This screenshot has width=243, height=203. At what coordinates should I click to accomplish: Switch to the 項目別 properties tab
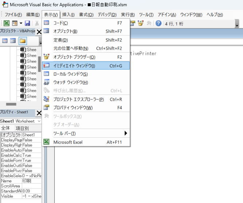(x=22, y=128)
